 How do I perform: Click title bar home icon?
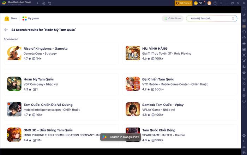click(44, 3)
